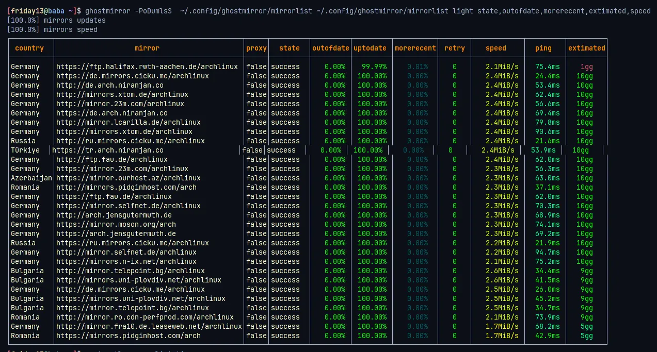The image size is (657, 352).
Task: Click the 24.4ms ping value
Action: point(548,76)
